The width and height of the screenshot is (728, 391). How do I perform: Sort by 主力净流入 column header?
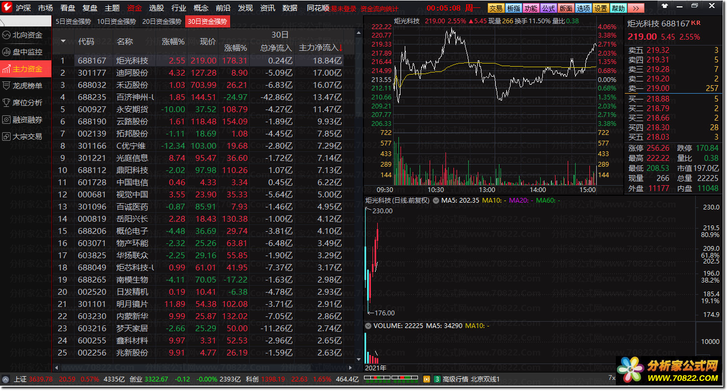(321, 48)
